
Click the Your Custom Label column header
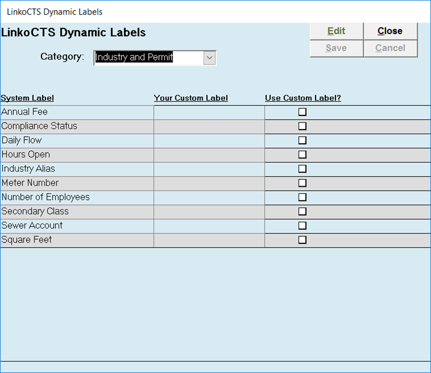191,98
